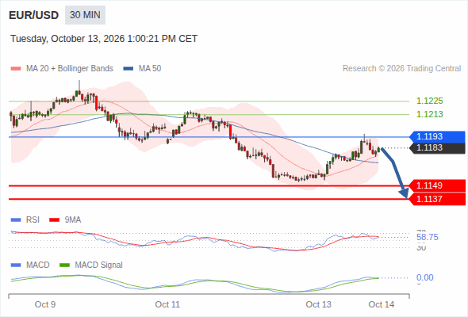The image size is (468, 317).
Task: Click the MACD Signal legend color swatch
Action: point(64,265)
